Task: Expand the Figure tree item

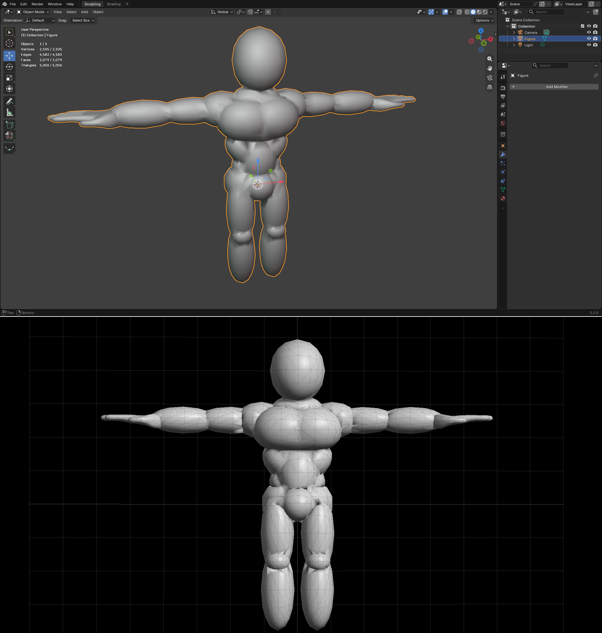Action: click(x=514, y=39)
